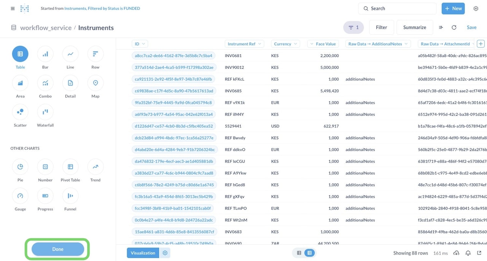Download full results via cloud icon
Image resolution: width=487 pixels, height=261 pixels.
coord(457,253)
